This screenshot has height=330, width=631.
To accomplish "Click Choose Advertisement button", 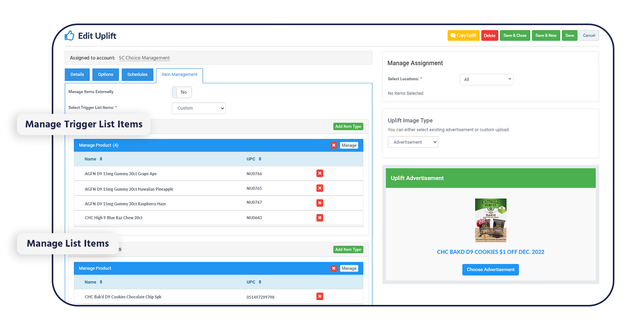I will click(490, 269).
